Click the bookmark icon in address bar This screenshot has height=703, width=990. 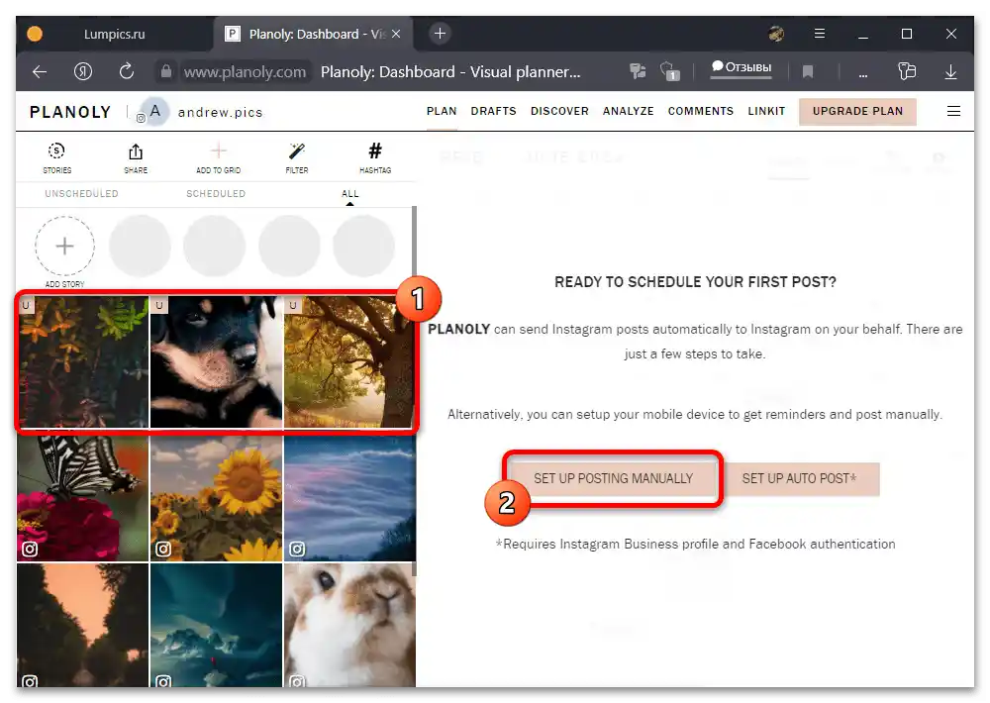click(808, 72)
